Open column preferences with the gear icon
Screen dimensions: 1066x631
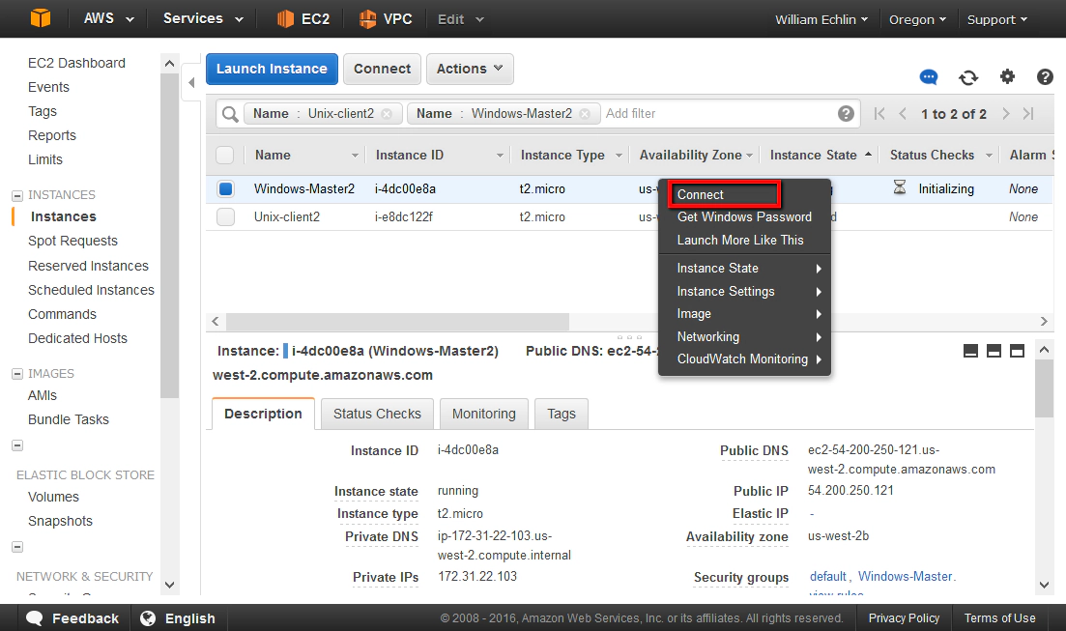(1006, 77)
